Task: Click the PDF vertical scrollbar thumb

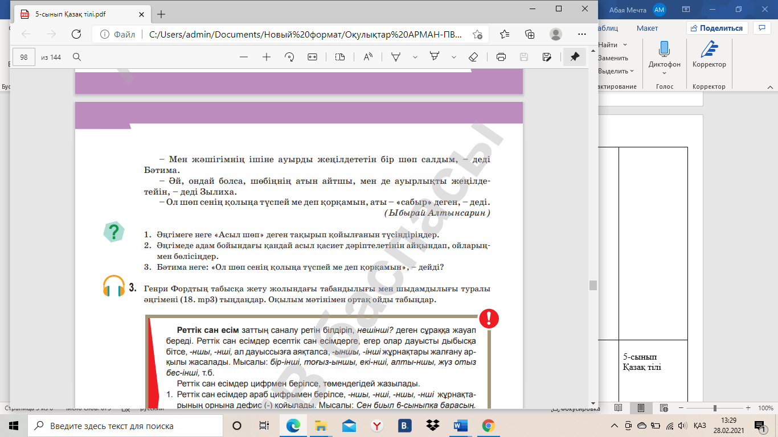Action: 593,285
